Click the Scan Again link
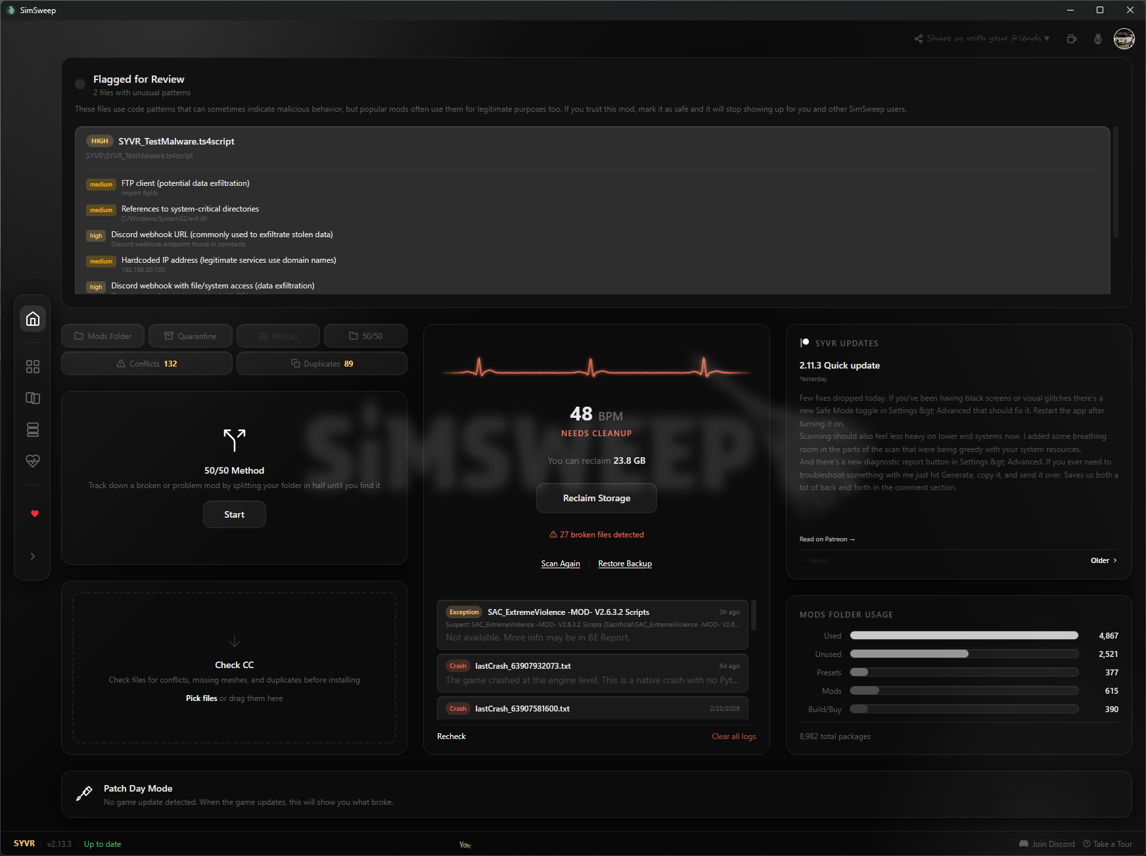 coord(561,564)
